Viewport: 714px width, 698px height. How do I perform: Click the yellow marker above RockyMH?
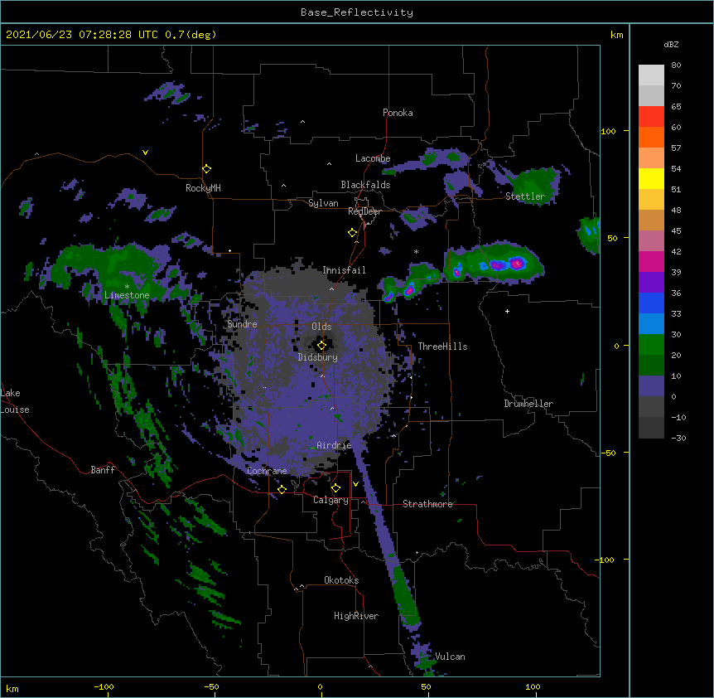click(x=206, y=169)
